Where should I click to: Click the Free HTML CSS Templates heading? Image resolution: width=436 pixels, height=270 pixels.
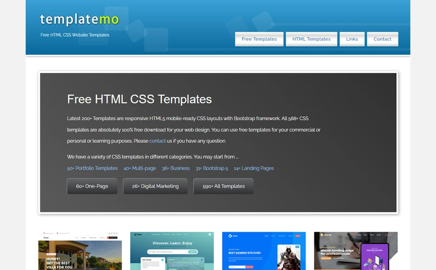pyautogui.click(x=140, y=99)
